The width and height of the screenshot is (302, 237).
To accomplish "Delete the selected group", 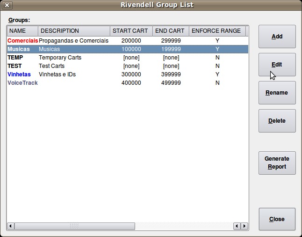I will pyautogui.click(x=277, y=121).
